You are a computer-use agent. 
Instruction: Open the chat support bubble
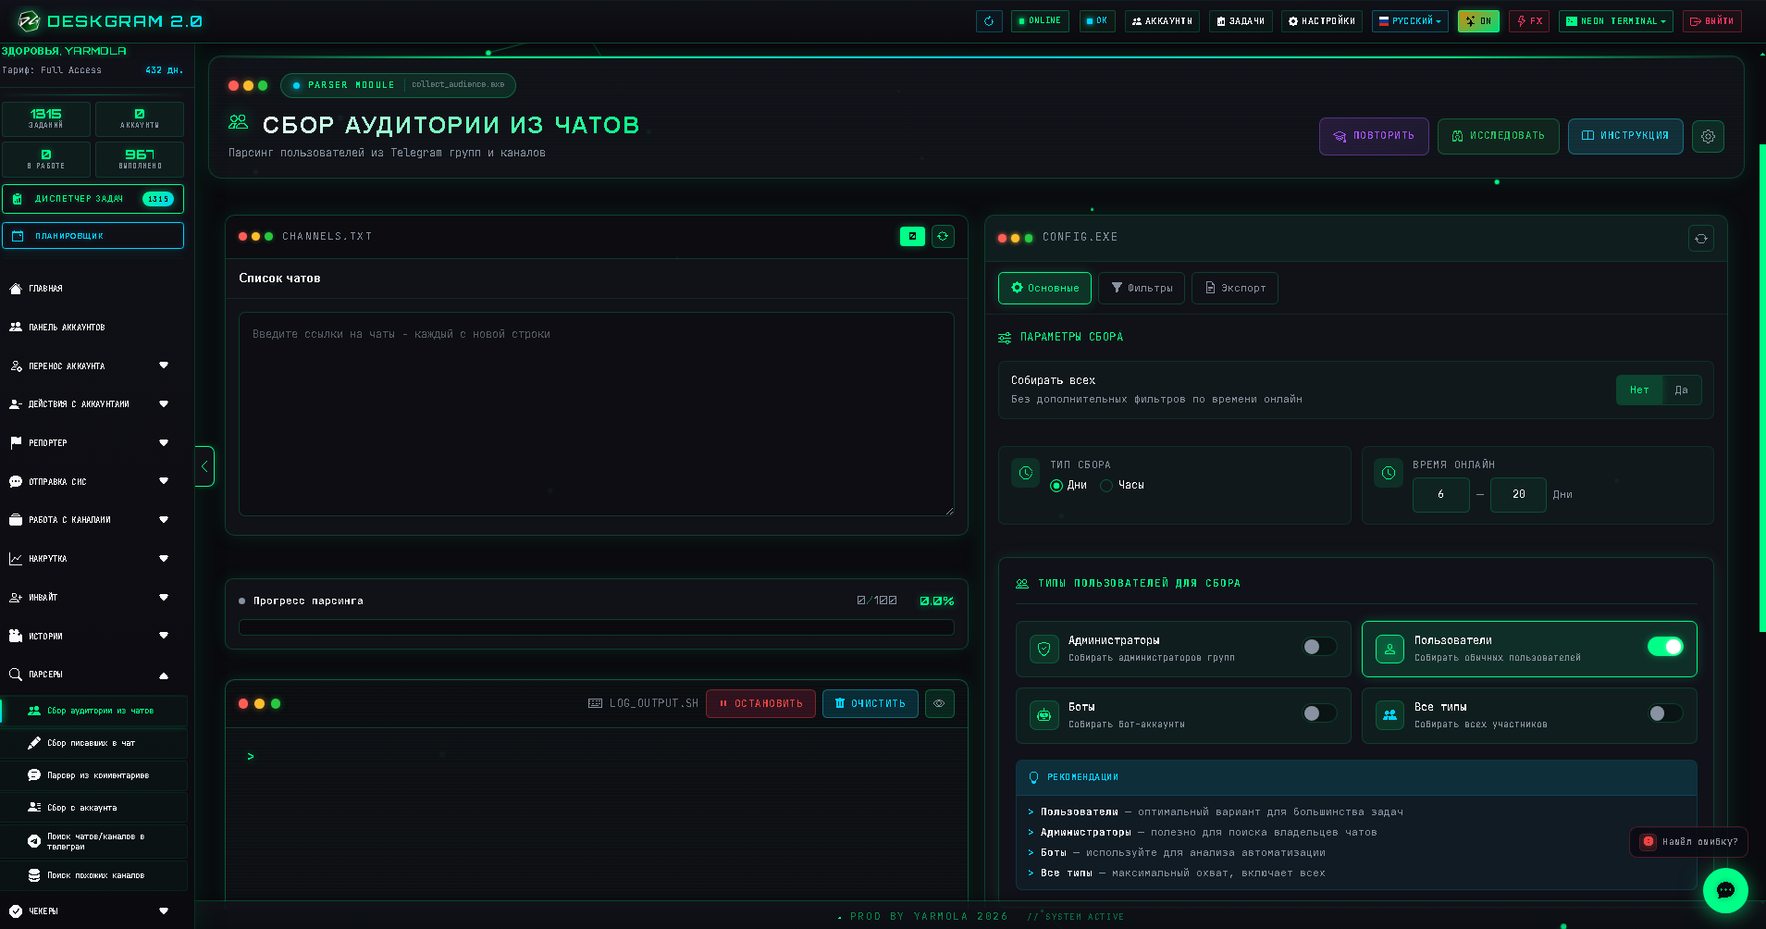[1725, 890]
